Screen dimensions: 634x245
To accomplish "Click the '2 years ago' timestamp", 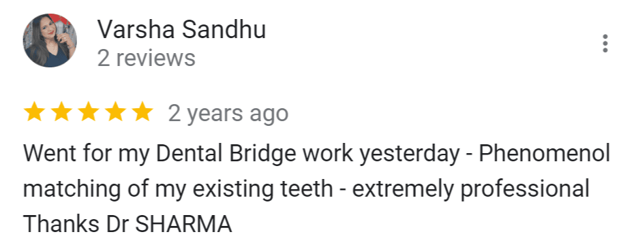I will [228, 113].
